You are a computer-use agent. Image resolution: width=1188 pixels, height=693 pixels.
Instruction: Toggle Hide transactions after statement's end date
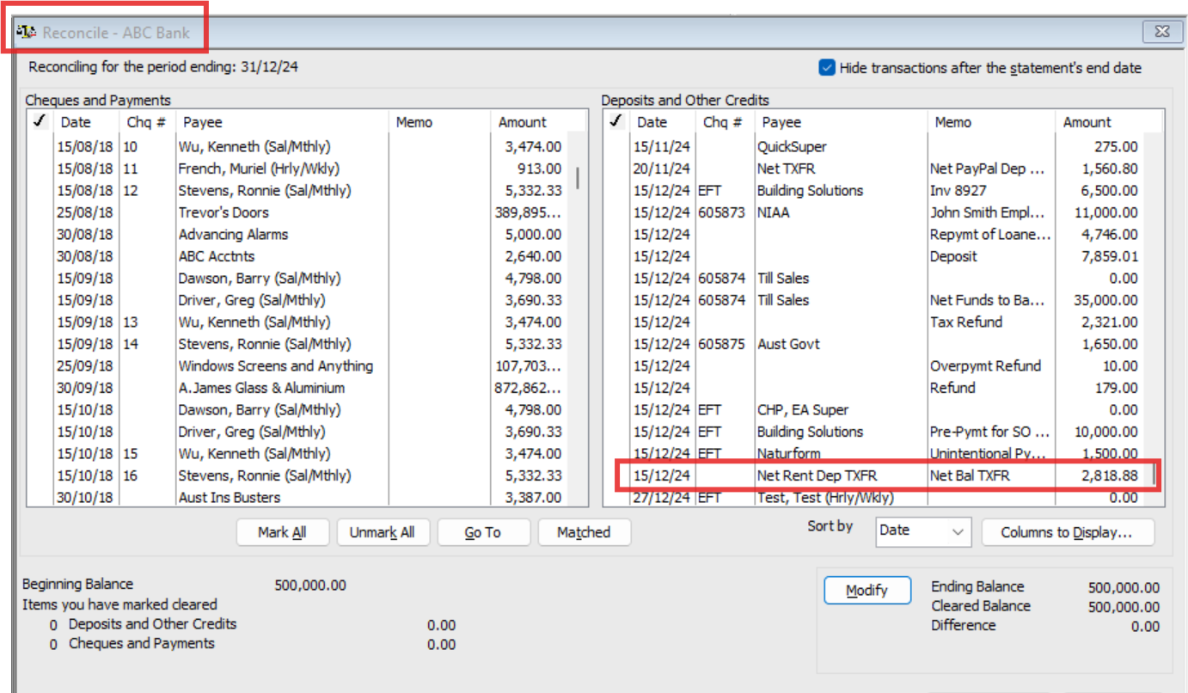coord(827,68)
